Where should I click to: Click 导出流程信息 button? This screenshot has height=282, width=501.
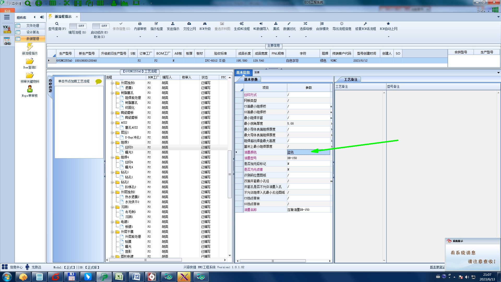tap(342, 29)
